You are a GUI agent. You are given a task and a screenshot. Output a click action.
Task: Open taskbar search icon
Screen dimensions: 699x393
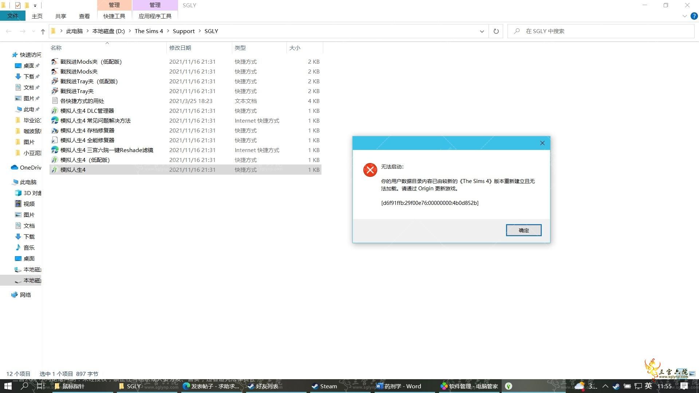tap(25, 386)
